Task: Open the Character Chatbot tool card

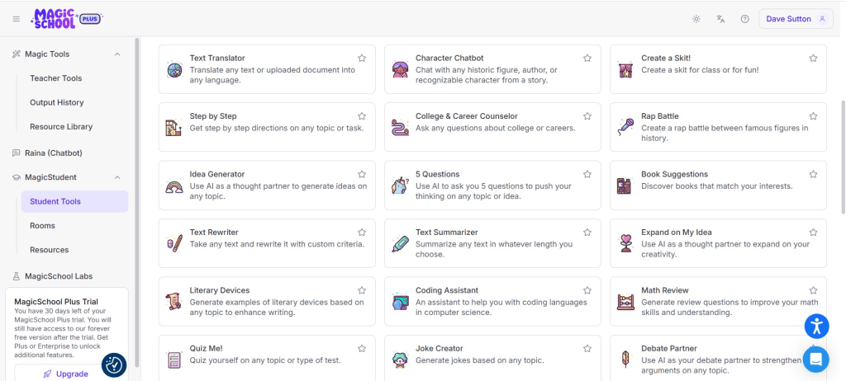Action: [488, 69]
